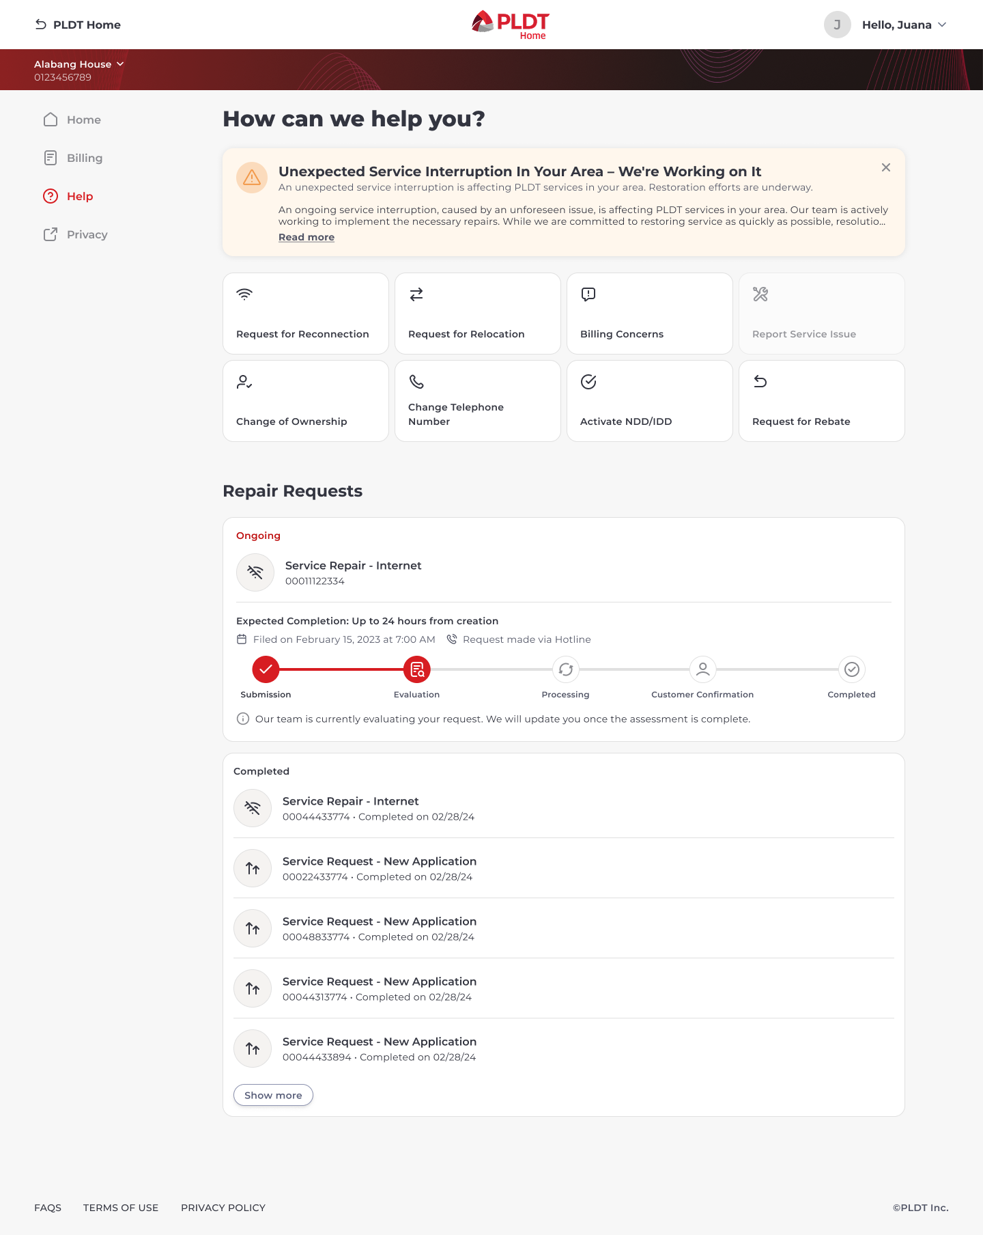Click the telephone handset icon
The image size is (983, 1235).
(416, 382)
